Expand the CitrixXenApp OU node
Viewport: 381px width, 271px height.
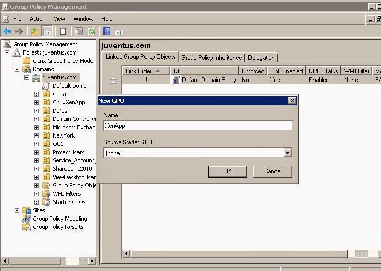pos(36,102)
